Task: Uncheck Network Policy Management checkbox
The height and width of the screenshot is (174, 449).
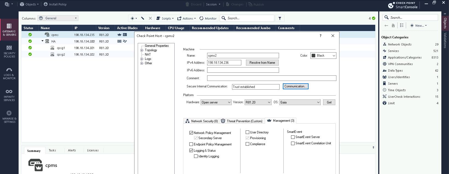Action: coord(191,133)
